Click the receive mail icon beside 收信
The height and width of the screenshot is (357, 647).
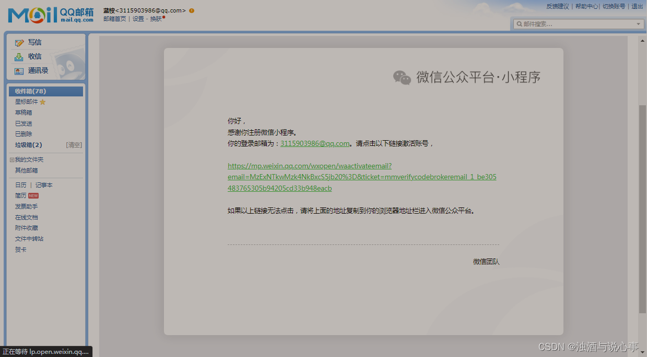[19, 57]
